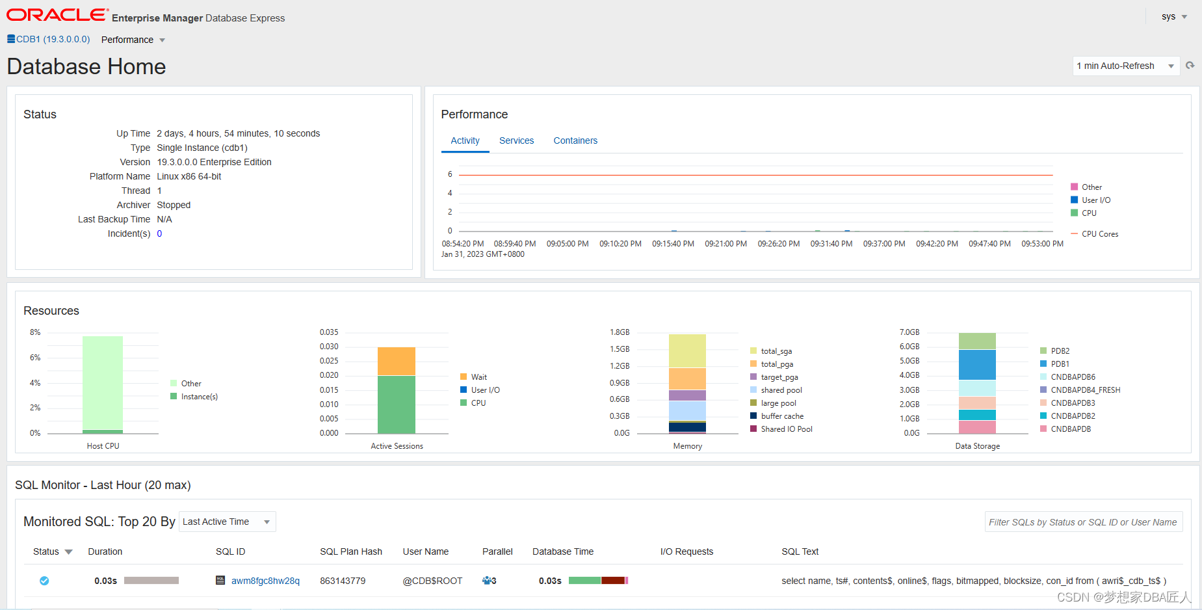Click the Linux x86 64-bit platform value
This screenshot has height=610, width=1202.
tap(189, 176)
